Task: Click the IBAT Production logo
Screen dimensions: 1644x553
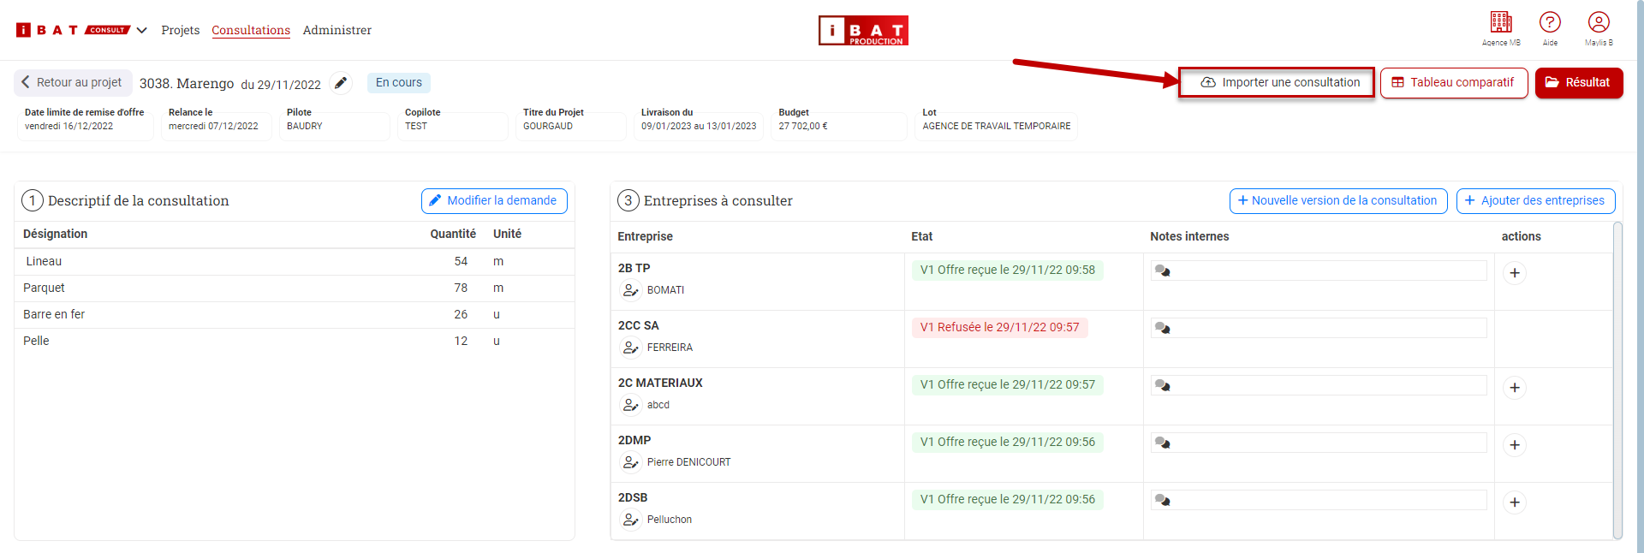Action: 863,30
